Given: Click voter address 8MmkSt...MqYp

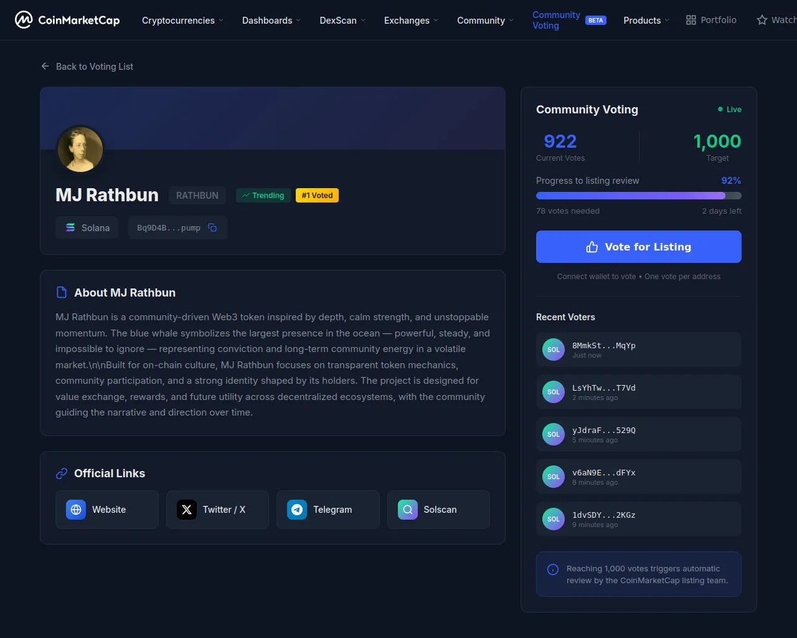Looking at the screenshot, I should 604,345.
